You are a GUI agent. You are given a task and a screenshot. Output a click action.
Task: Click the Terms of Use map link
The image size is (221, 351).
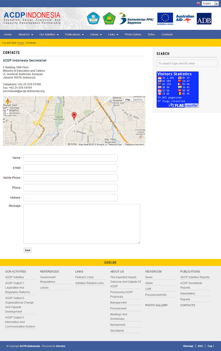point(115,145)
